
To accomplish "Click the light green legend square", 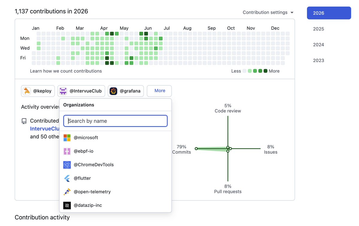I will pyautogui.click(x=249, y=71).
